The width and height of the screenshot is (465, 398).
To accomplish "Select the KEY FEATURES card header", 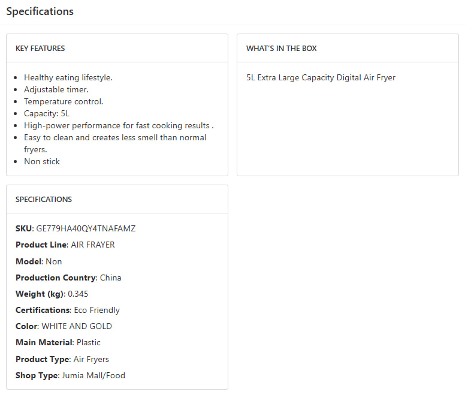I will [40, 48].
